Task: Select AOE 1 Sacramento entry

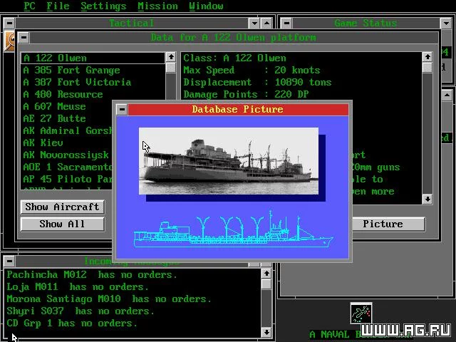Action: [67, 167]
